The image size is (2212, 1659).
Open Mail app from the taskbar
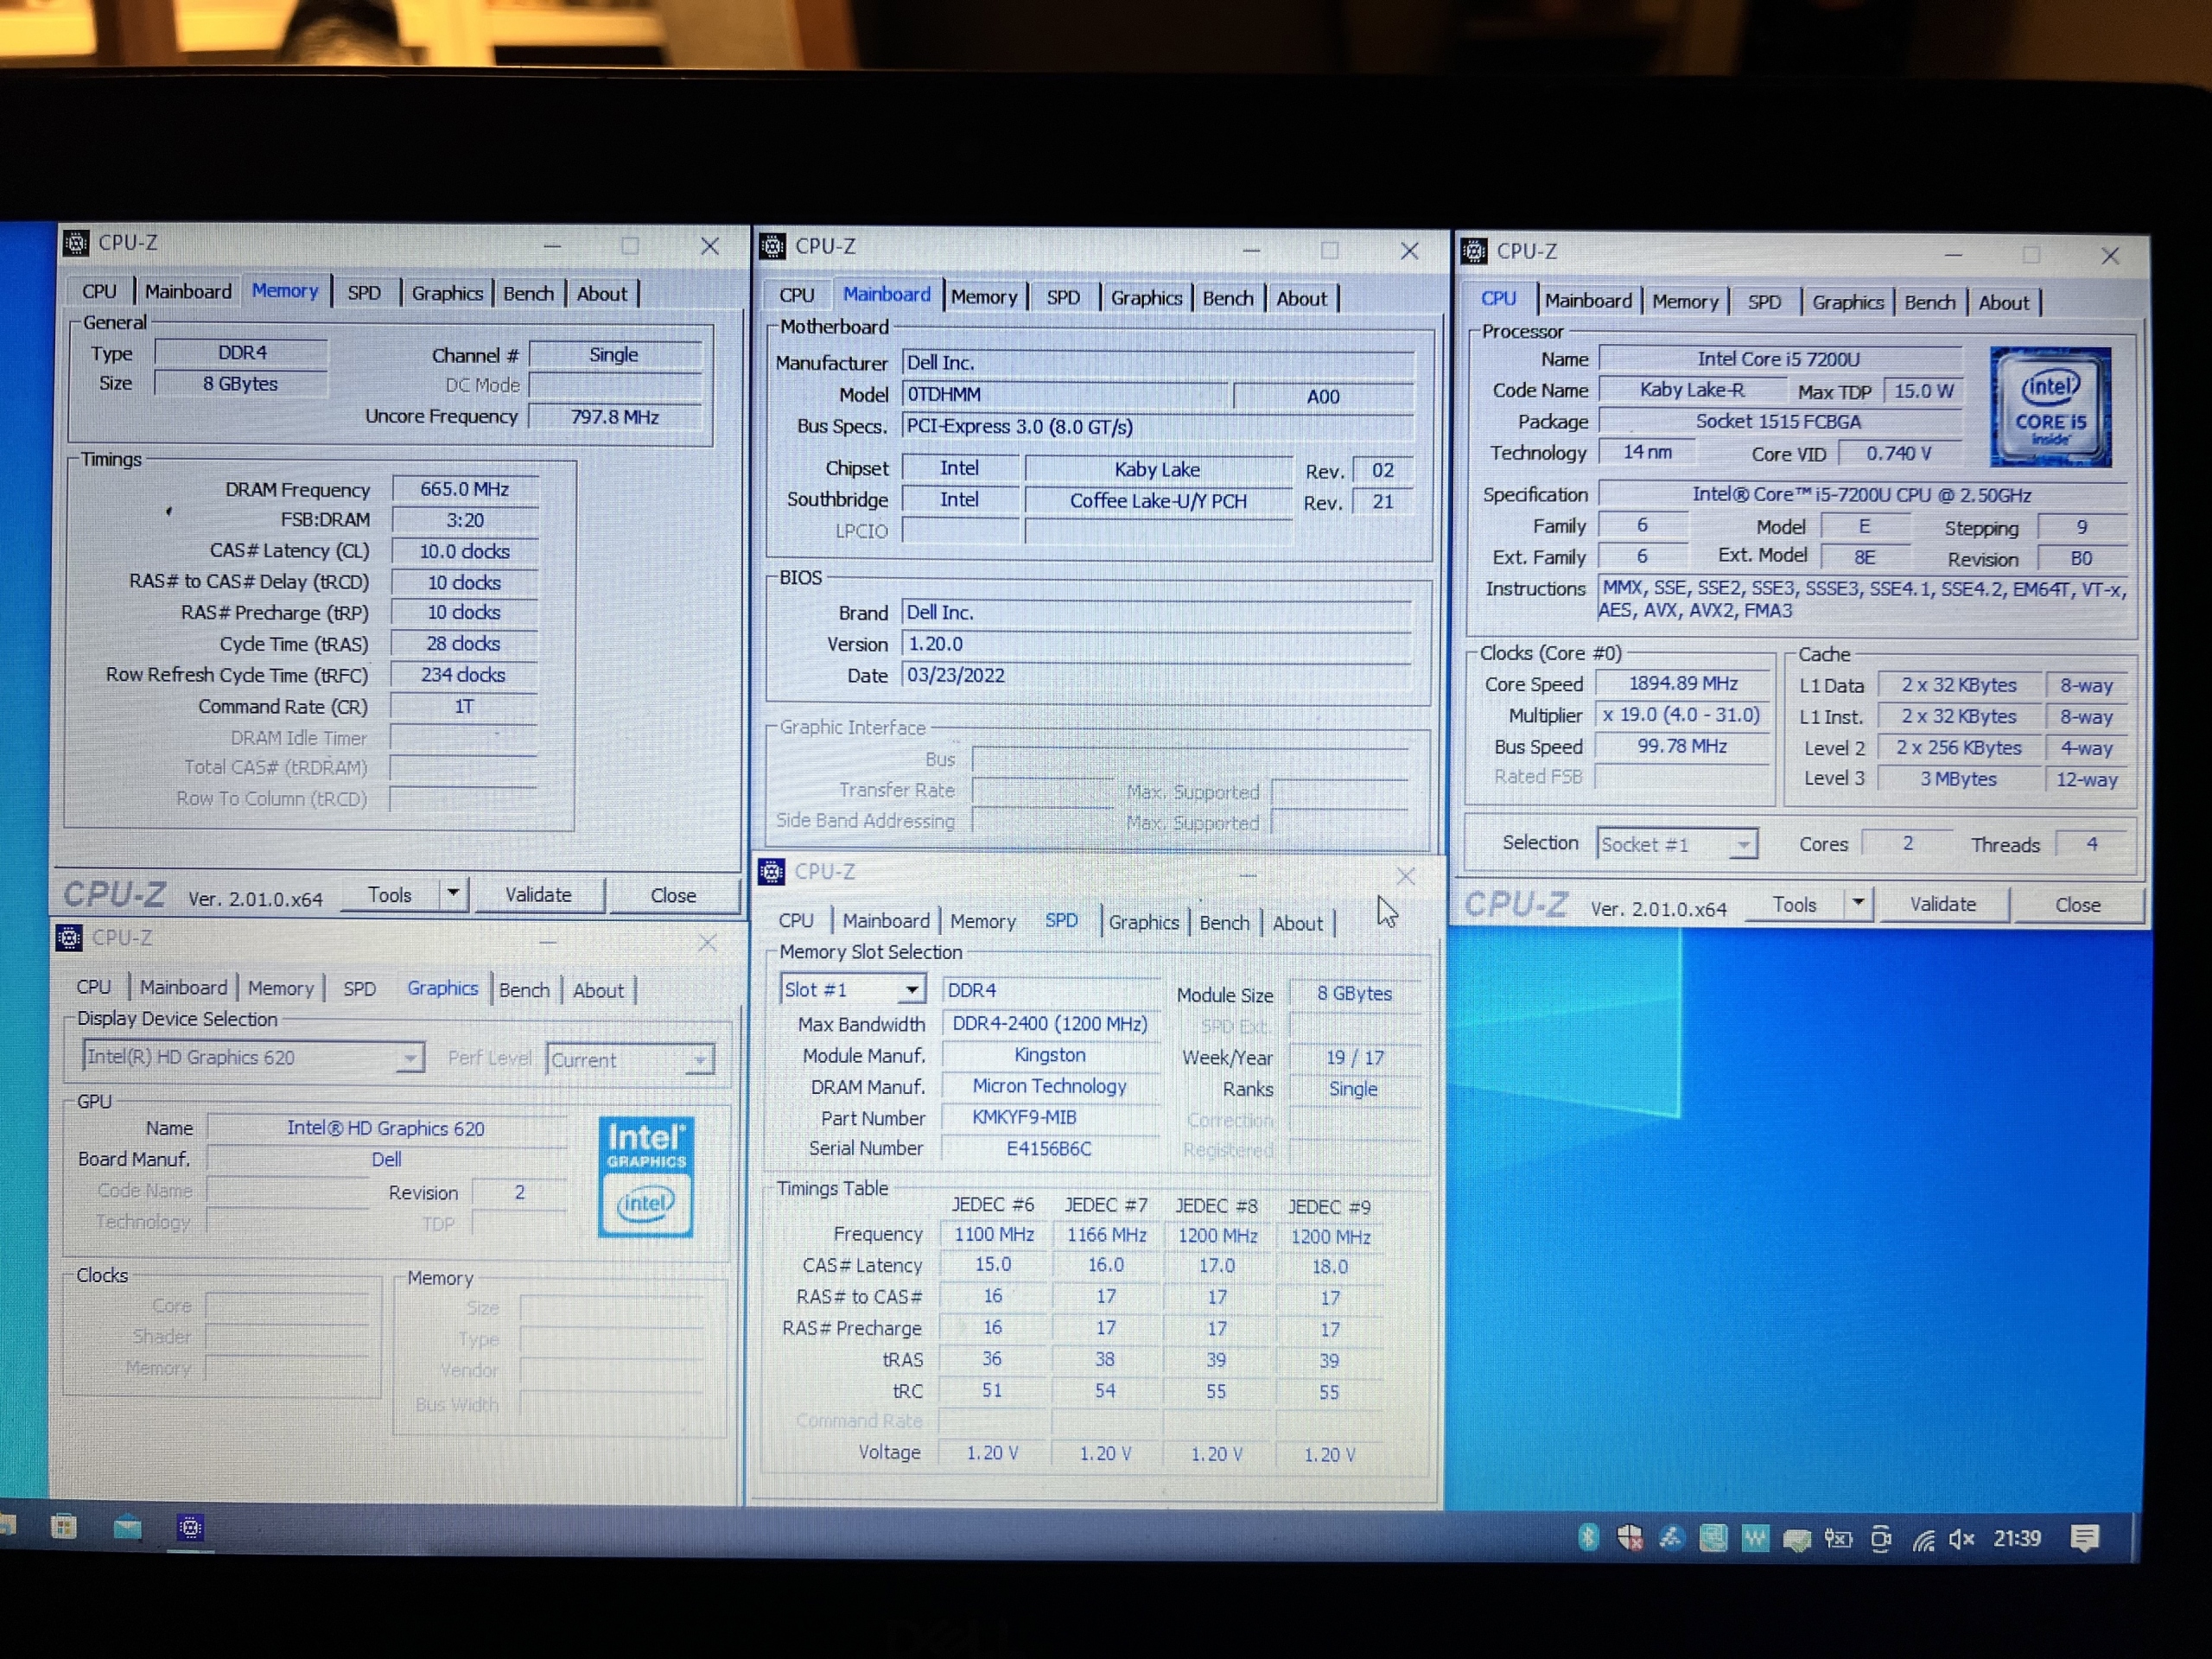tap(127, 1527)
